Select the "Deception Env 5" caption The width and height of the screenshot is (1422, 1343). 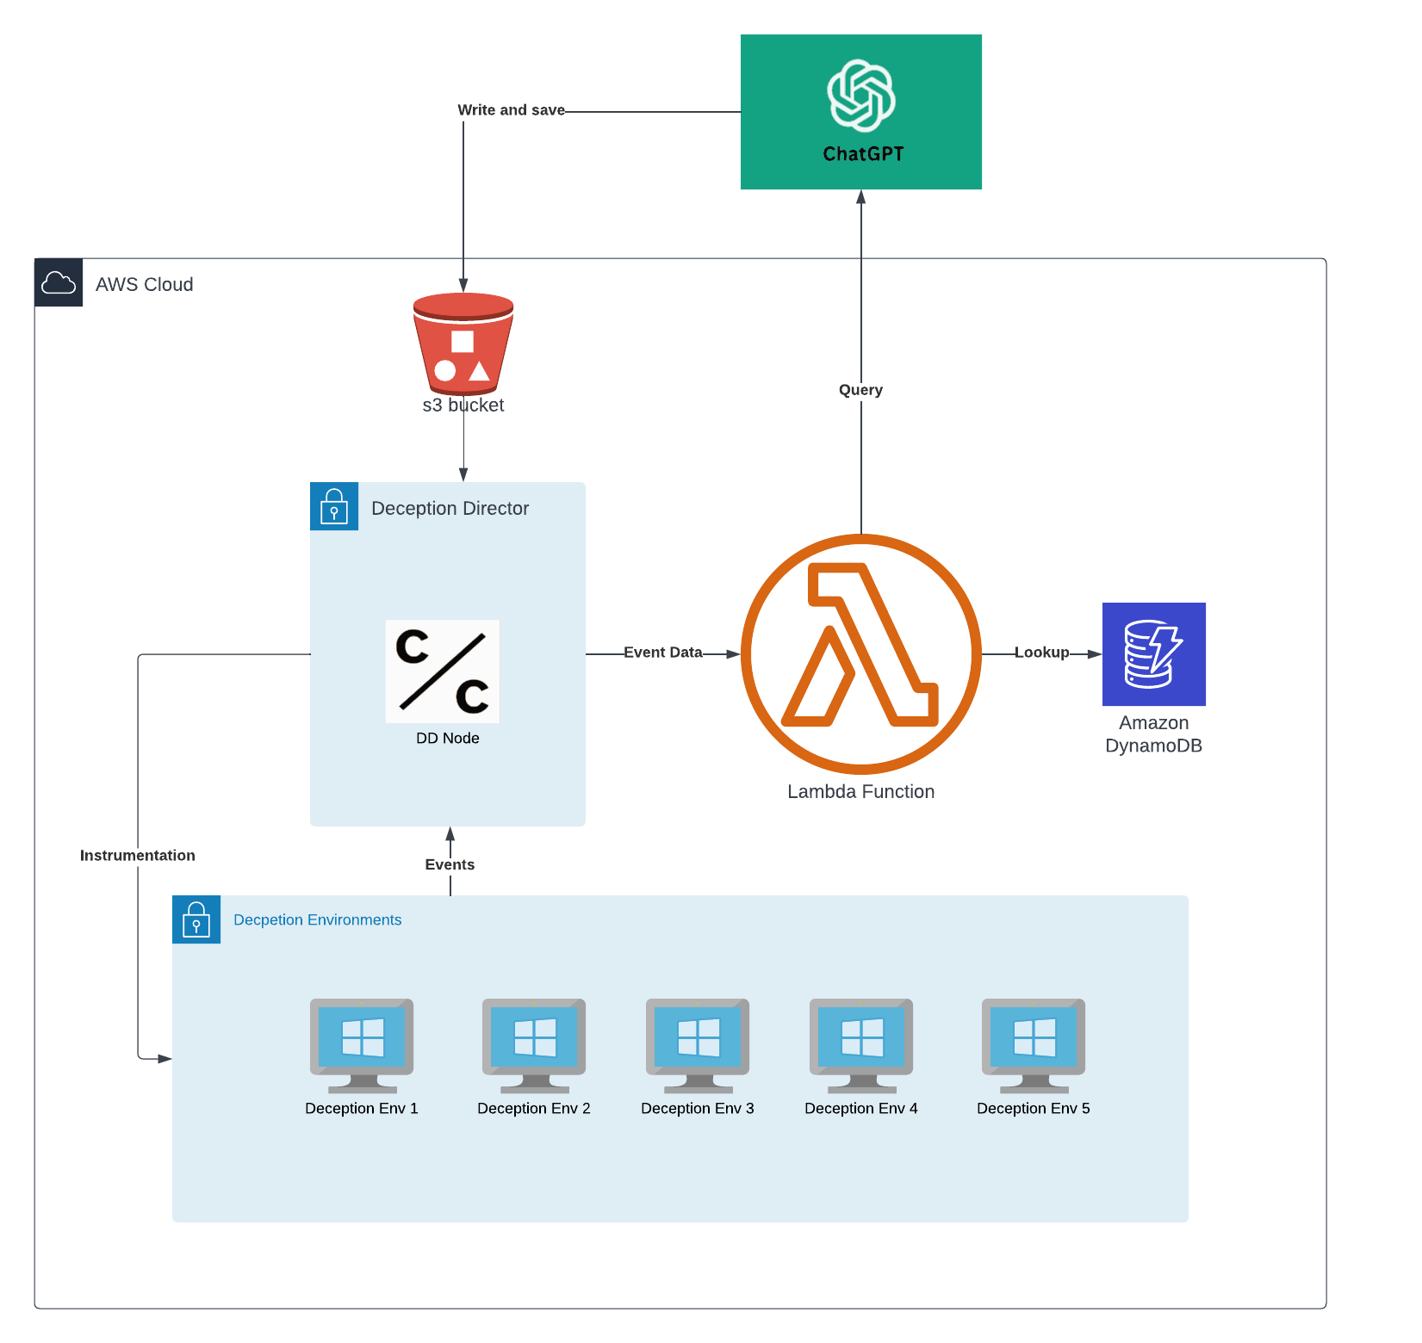tap(1034, 1109)
